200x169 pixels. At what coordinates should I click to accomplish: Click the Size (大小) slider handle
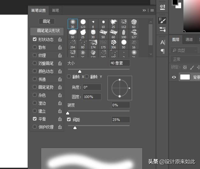[x=80, y=71]
